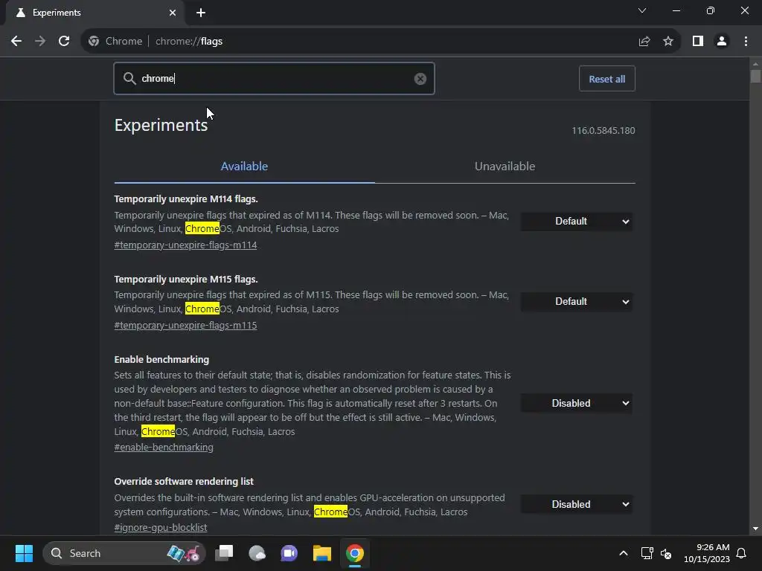Click the Experiments page heading
The image size is (762, 571).
(x=161, y=125)
